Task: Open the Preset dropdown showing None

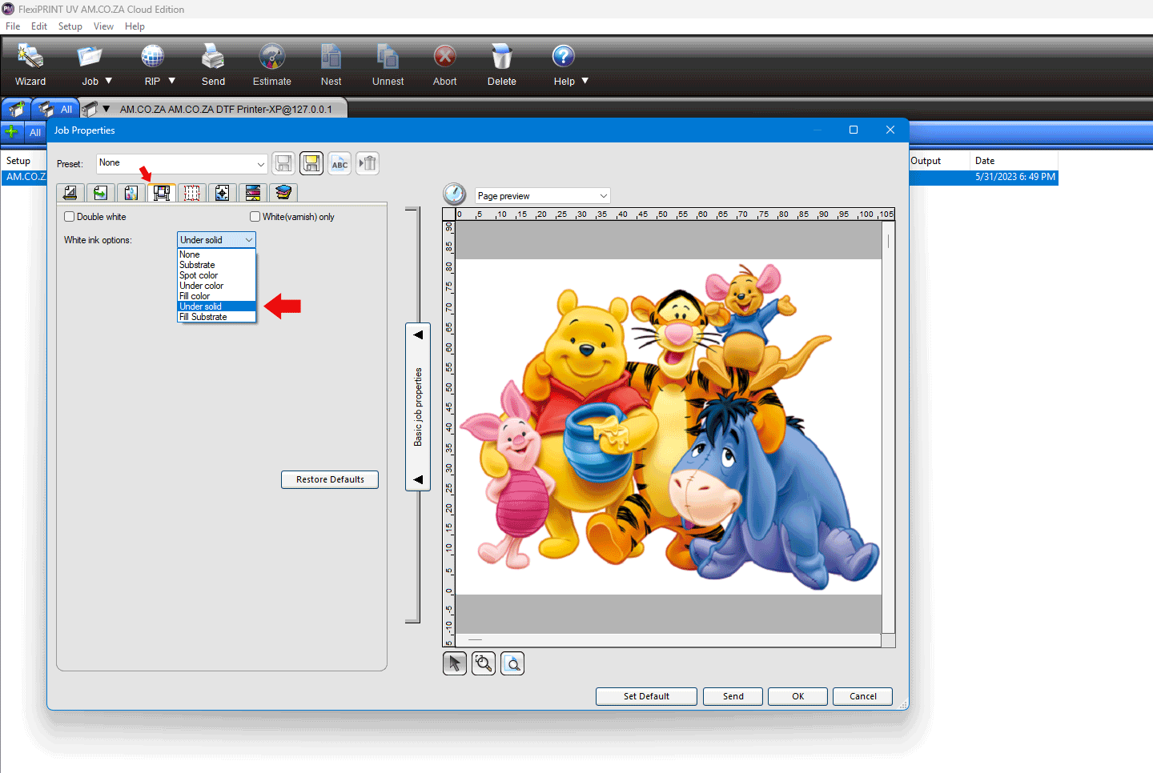Action: pyautogui.click(x=182, y=163)
